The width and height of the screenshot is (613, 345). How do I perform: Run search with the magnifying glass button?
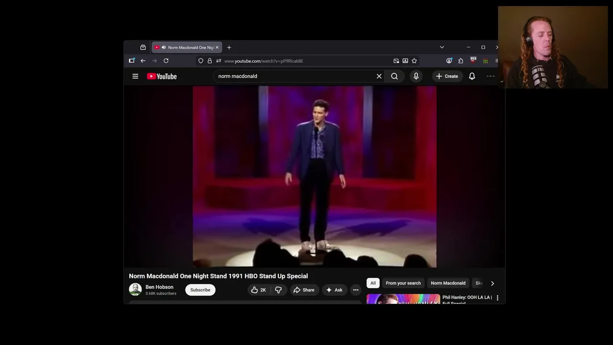395,76
